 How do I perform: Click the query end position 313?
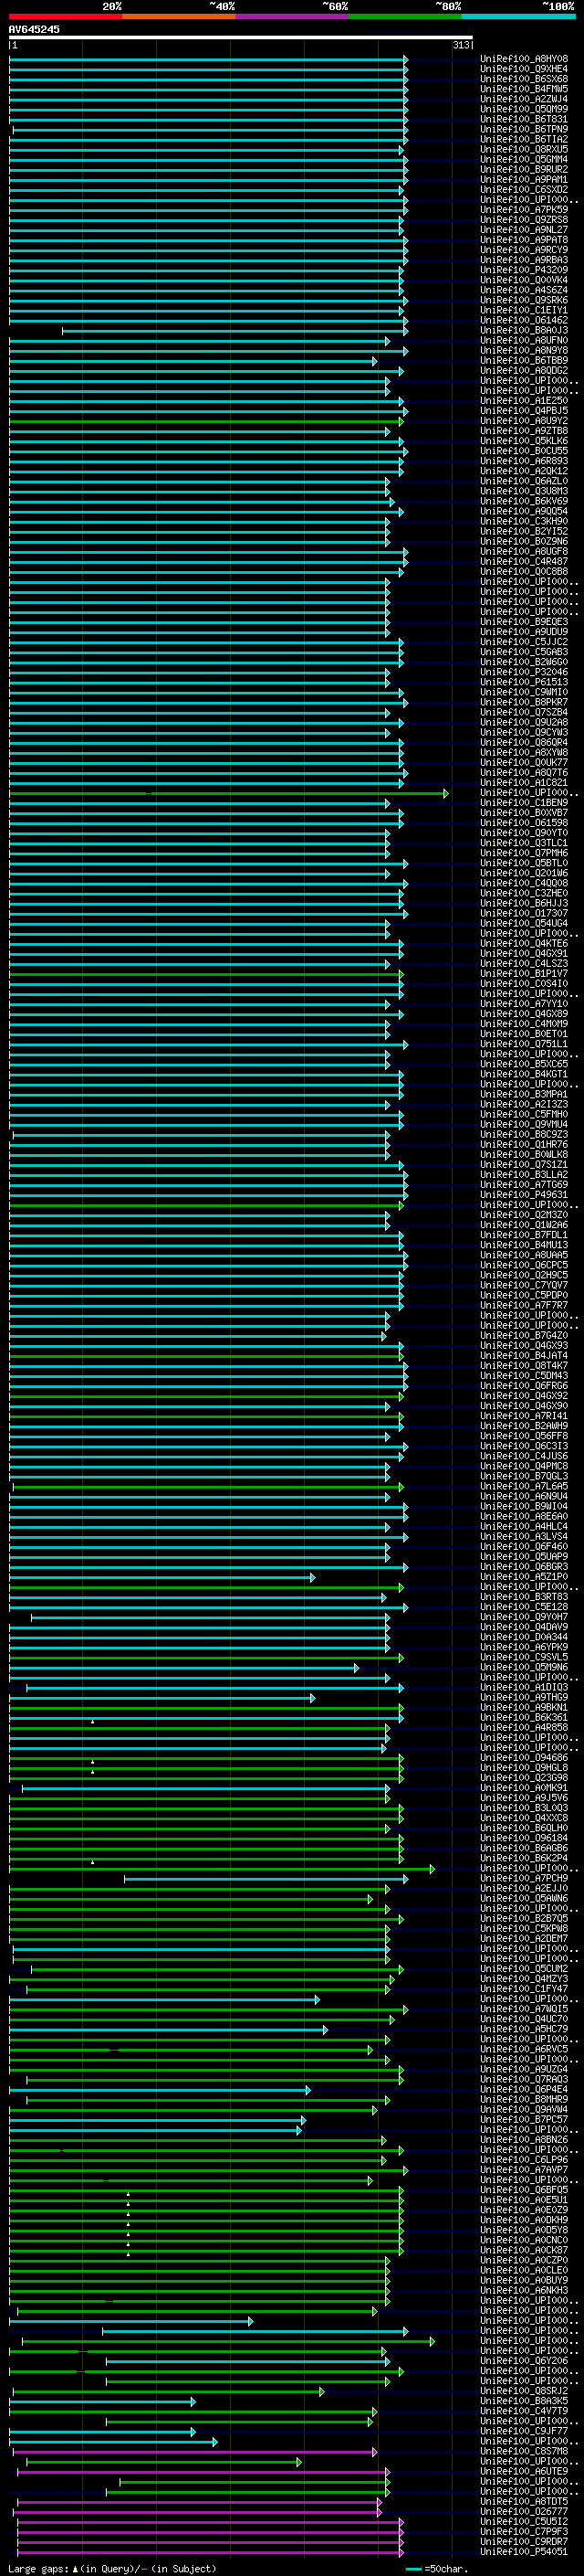click(x=461, y=45)
